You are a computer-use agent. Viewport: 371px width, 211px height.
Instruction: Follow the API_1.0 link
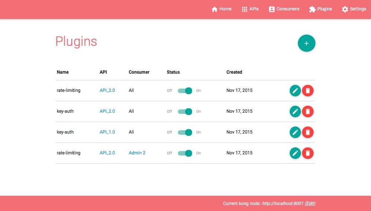[x=107, y=132]
